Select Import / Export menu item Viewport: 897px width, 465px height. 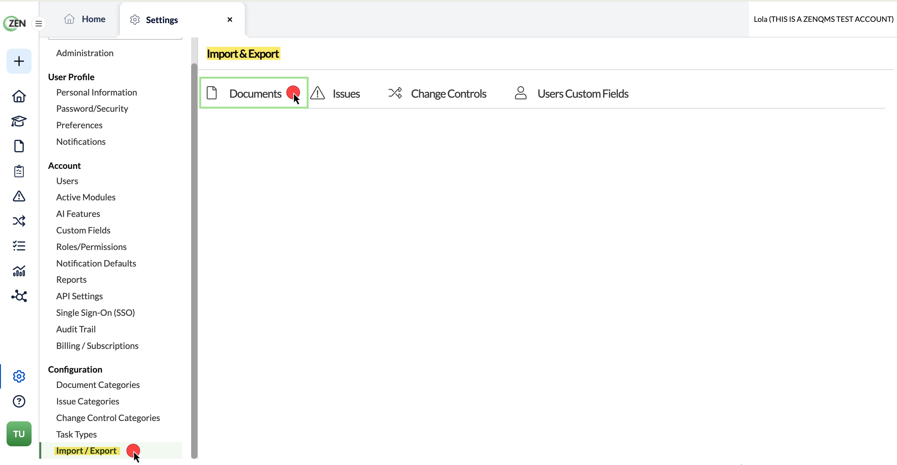coord(112,450)
